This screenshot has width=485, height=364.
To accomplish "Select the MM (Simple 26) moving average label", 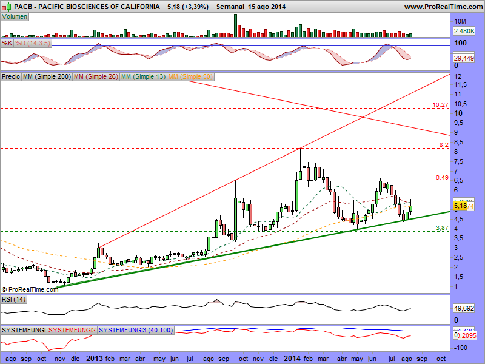I will pyautogui.click(x=96, y=76).
